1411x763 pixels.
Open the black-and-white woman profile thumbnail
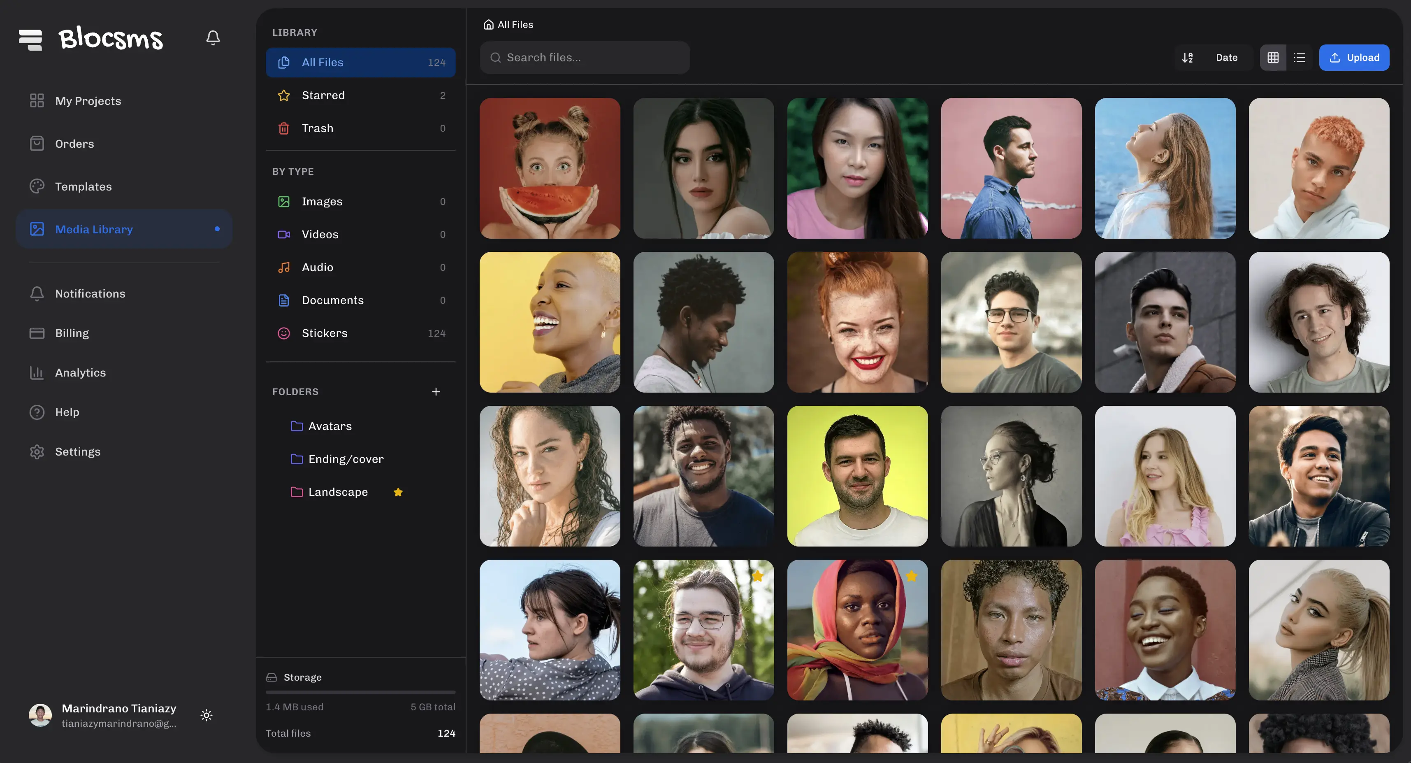[x=1011, y=476]
